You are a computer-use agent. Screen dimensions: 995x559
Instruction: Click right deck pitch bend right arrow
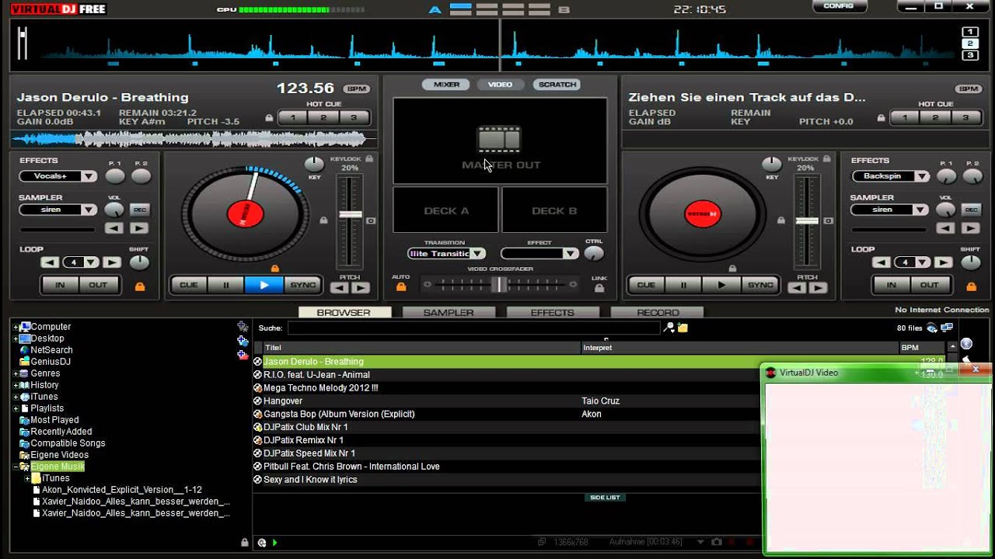(818, 288)
